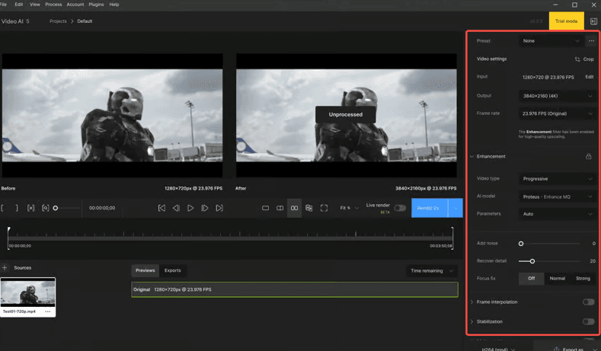The height and width of the screenshot is (351, 601).
Task: Jump to the last frame
Action: point(219,208)
